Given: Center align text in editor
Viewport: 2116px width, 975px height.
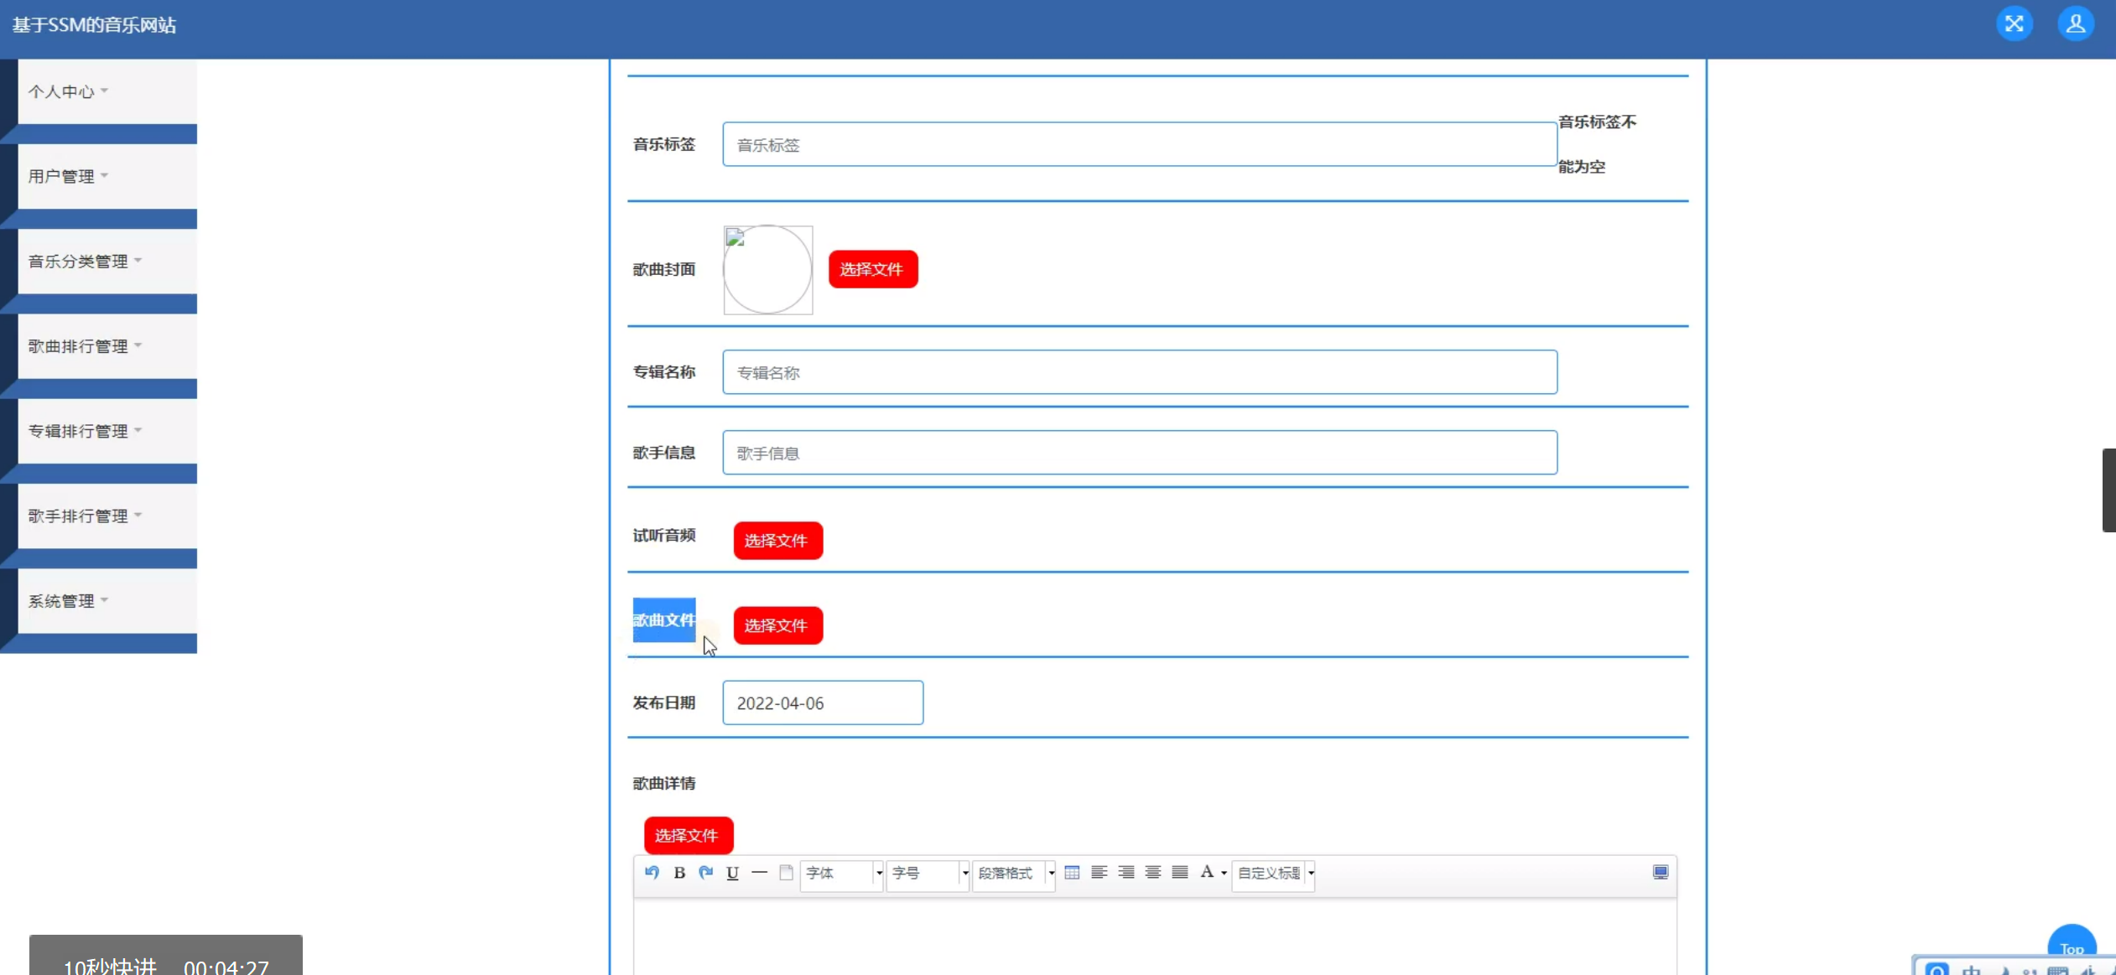Looking at the screenshot, I should [1153, 873].
